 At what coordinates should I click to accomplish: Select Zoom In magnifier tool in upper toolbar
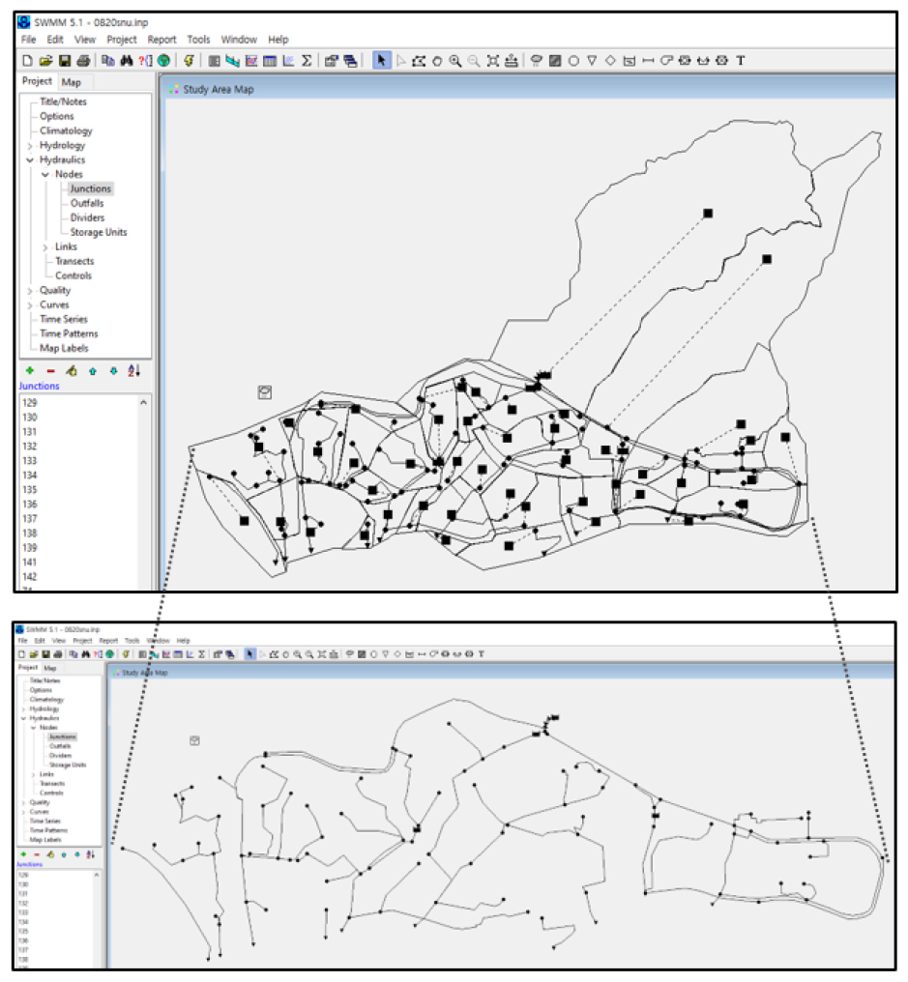pos(454,61)
